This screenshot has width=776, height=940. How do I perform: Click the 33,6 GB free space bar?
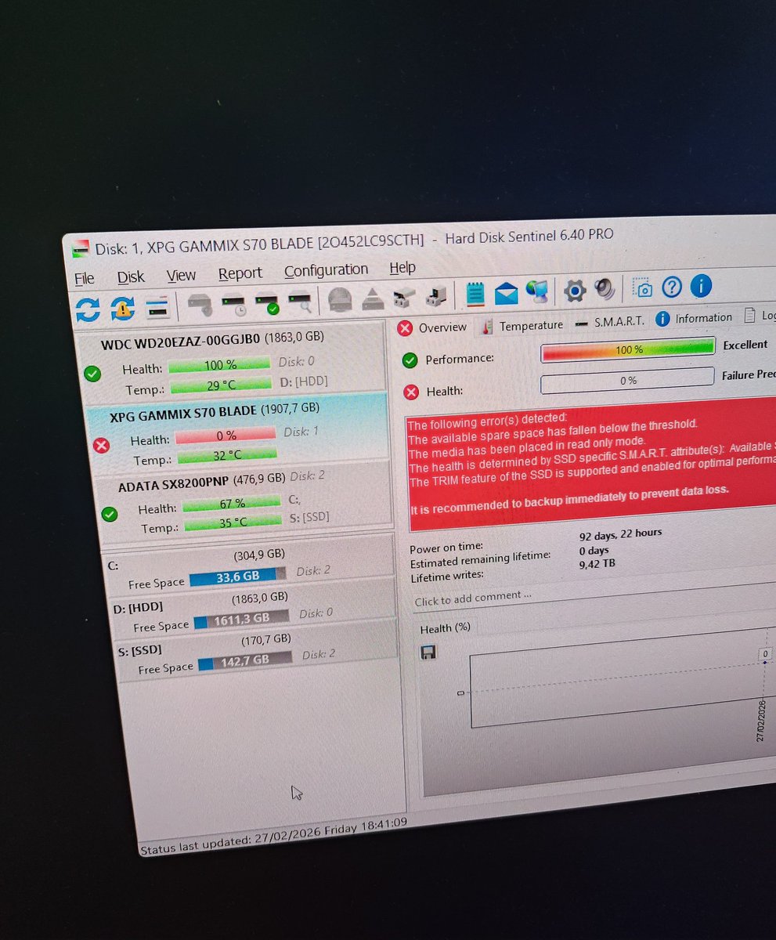point(238,576)
